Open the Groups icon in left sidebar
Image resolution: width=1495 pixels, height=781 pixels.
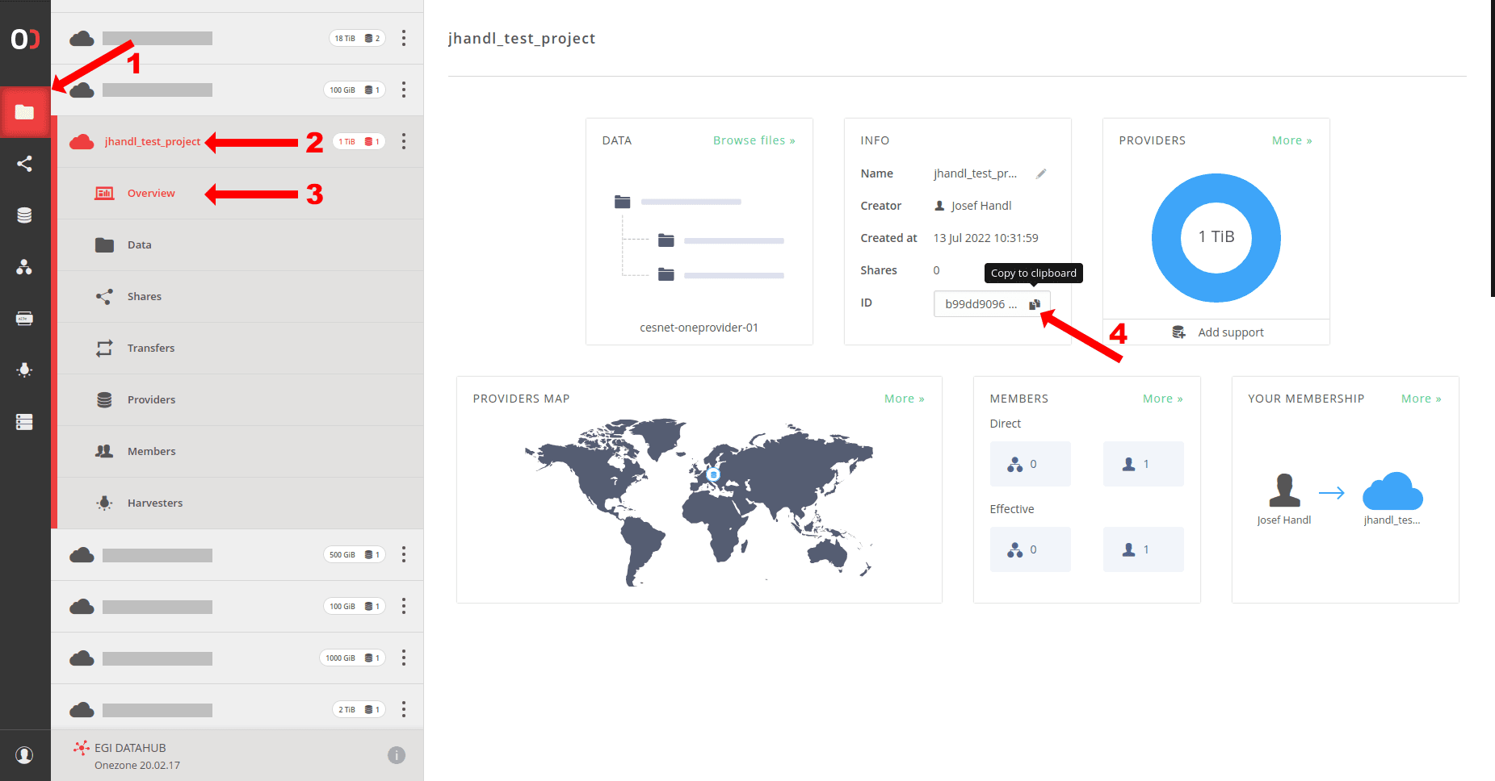24,267
